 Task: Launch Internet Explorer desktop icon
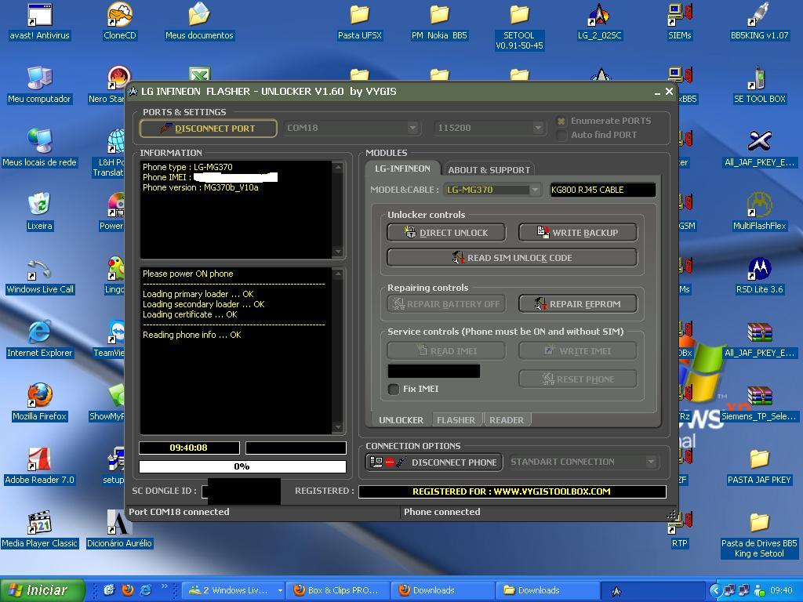coord(39,339)
